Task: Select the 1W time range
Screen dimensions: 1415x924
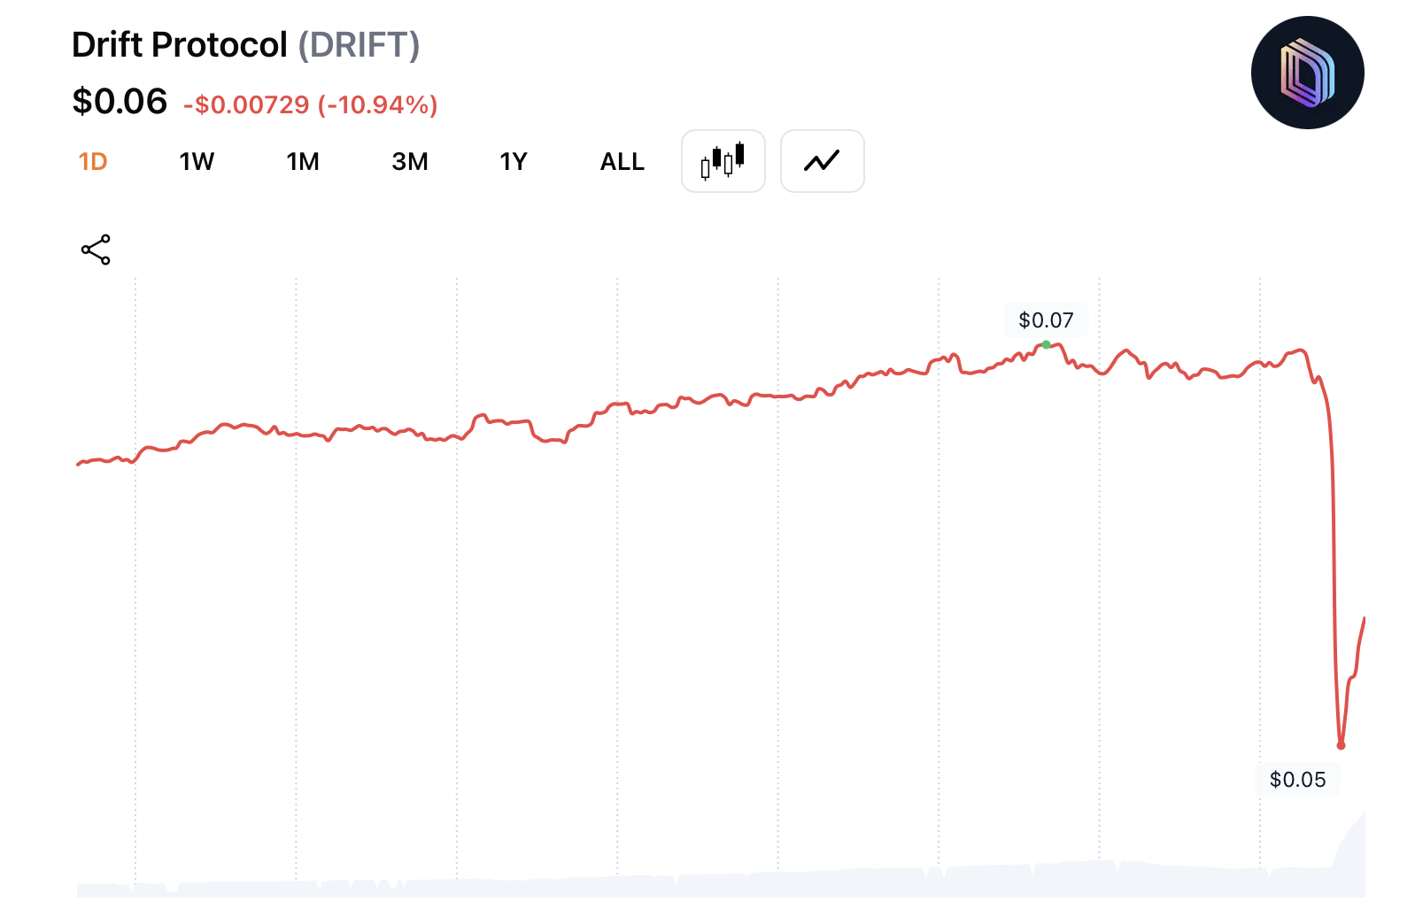Action: tap(197, 162)
